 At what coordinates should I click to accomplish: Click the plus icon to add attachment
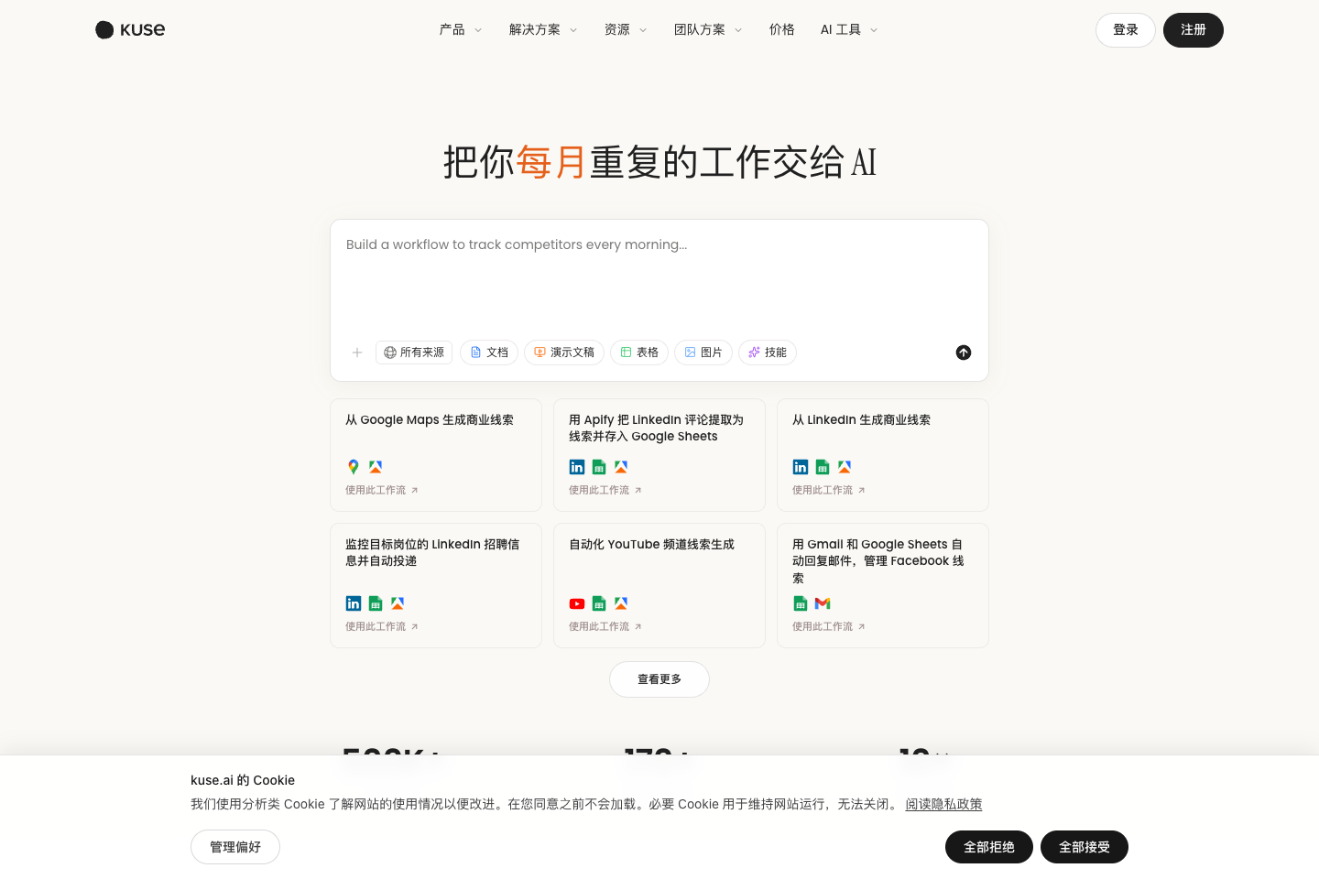[357, 353]
